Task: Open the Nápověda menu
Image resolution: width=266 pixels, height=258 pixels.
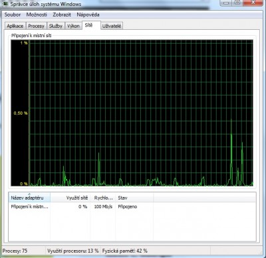Action: [88, 15]
